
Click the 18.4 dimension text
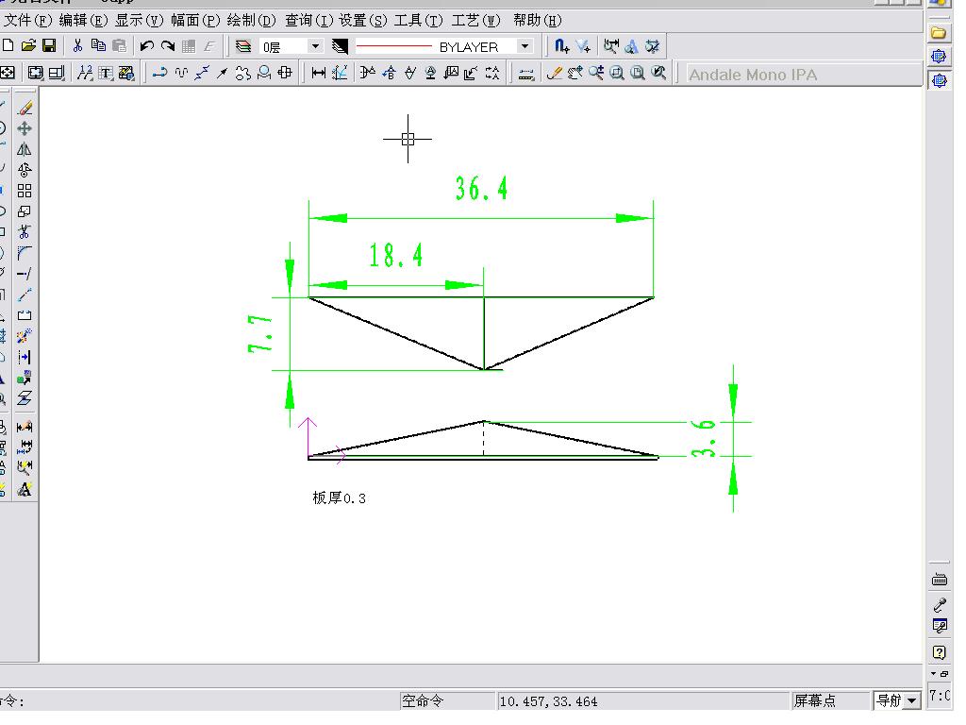tap(395, 255)
